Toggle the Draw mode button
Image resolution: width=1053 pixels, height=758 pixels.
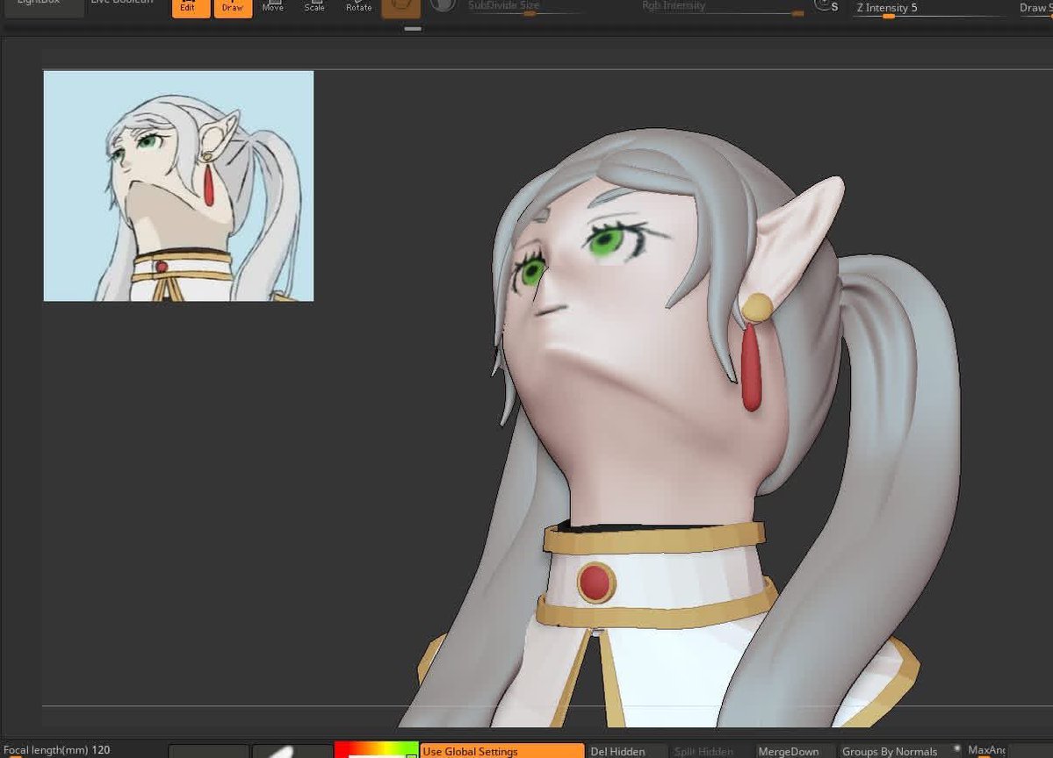(x=233, y=8)
